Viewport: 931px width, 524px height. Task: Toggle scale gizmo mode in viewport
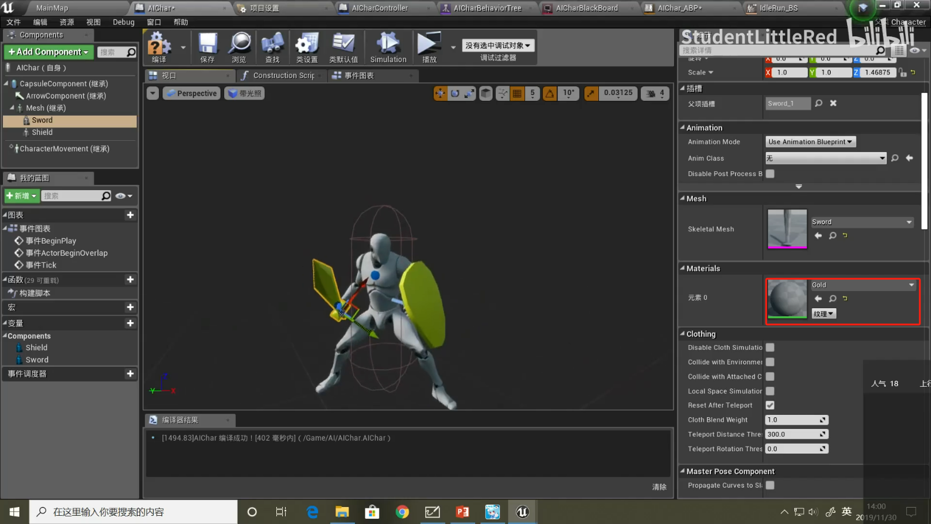click(469, 93)
